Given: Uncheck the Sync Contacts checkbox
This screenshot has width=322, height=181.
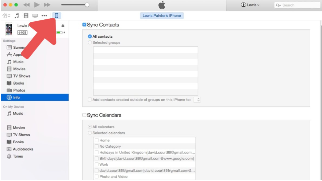Looking at the screenshot, I should (x=84, y=25).
